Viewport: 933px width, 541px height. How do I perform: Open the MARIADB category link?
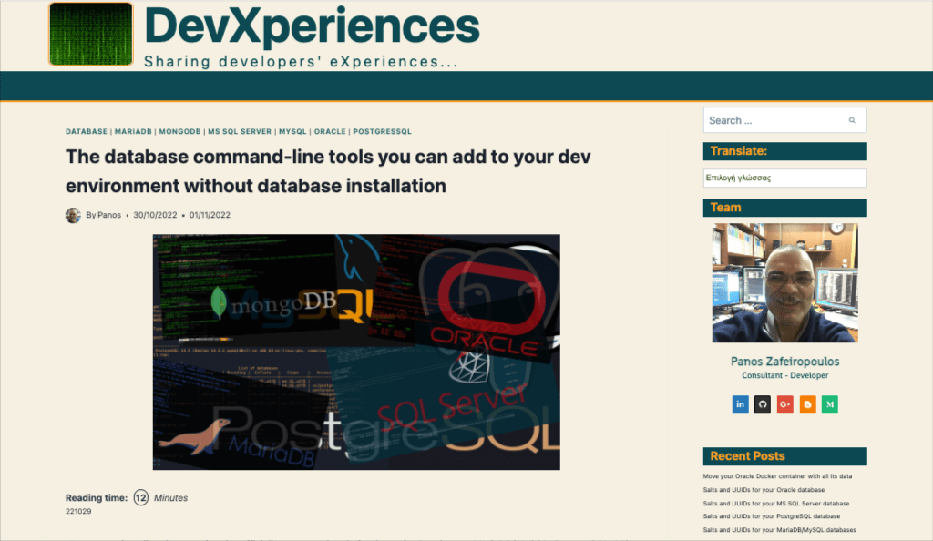(133, 131)
